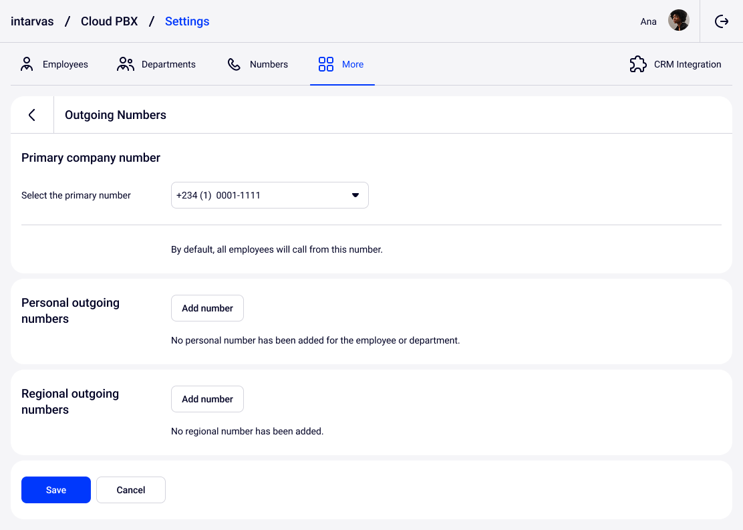Click the logout arrow icon
This screenshot has height=530, width=743.
(x=722, y=21)
